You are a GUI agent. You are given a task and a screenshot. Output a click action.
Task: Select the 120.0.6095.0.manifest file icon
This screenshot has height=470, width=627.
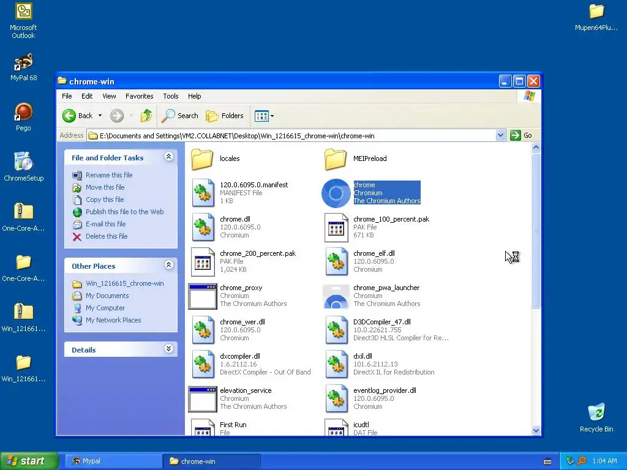point(203,193)
